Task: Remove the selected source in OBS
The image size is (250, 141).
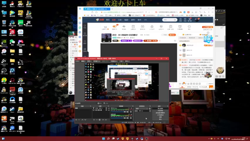Action: tap(97, 120)
